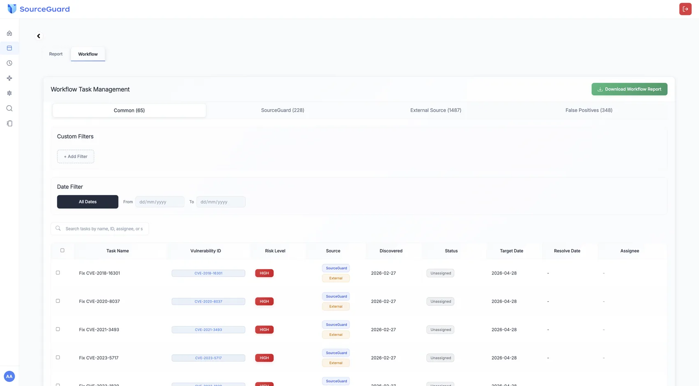Click the + Add Filter button

tap(76, 156)
